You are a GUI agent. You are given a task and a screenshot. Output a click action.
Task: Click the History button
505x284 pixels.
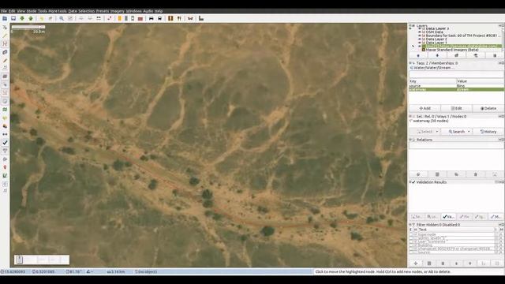point(488,132)
